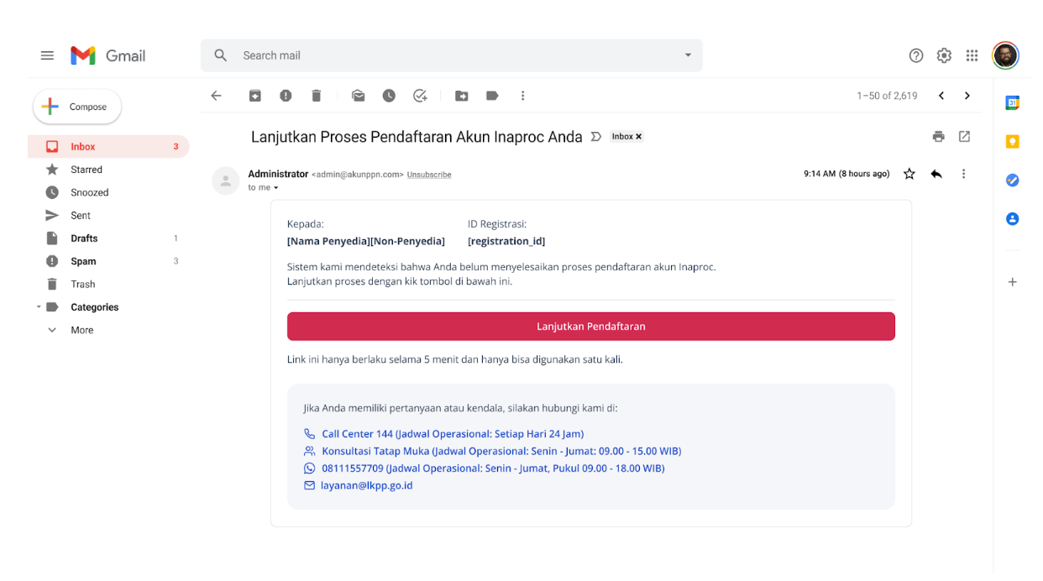This screenshot has height=581, width=1043.
Task: Open the Spam folder
Action: click(83, 260)
